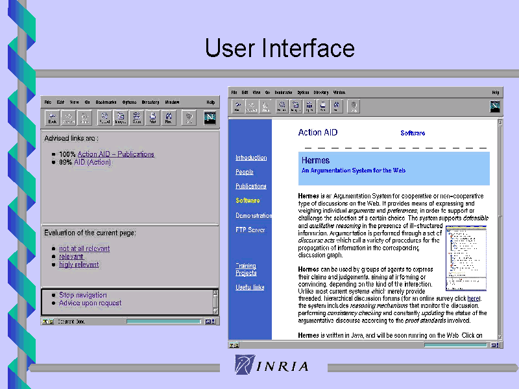519x389 pixels.
Task: Click the Stop navigation link
Action: [x=83, y=295]
